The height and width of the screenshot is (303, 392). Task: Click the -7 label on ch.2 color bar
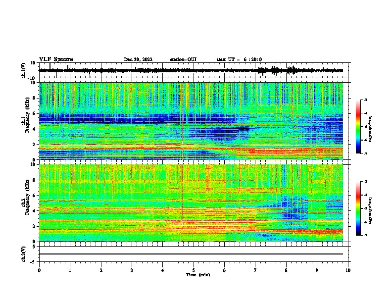[365, 235]
